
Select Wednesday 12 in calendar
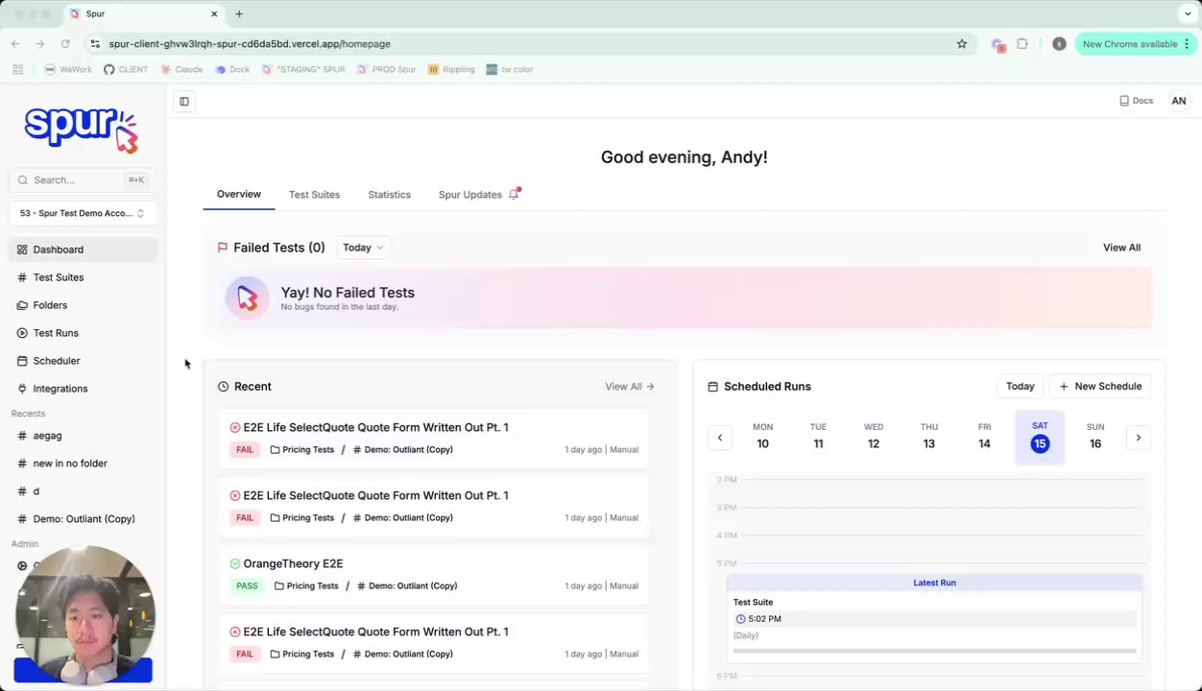pyautogui.click(x=874, y=437)
